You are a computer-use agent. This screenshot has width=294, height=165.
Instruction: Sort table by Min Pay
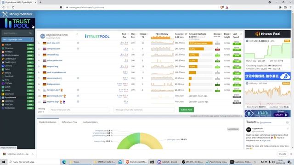[x=136, y=34]
